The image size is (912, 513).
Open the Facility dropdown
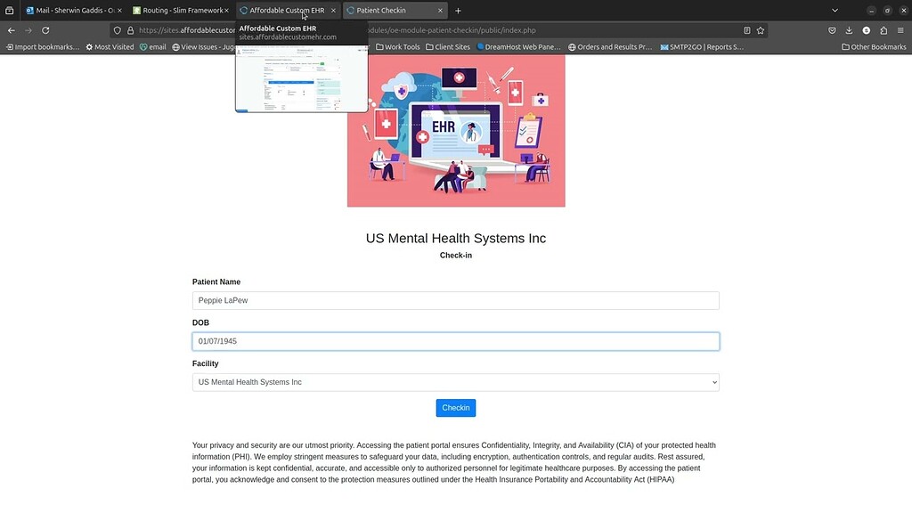tap(456, 381)
